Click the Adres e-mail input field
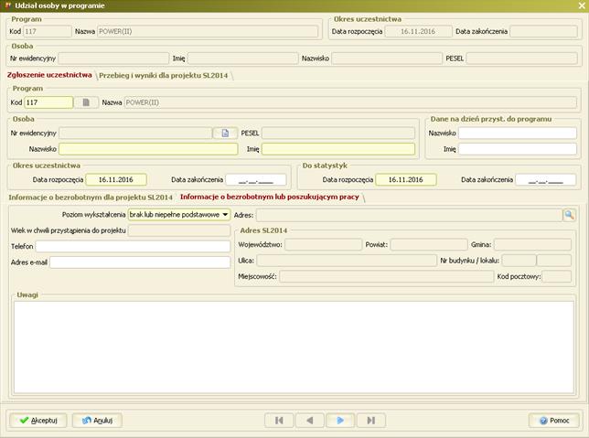 pyautogui.click(x=140, y=262)
